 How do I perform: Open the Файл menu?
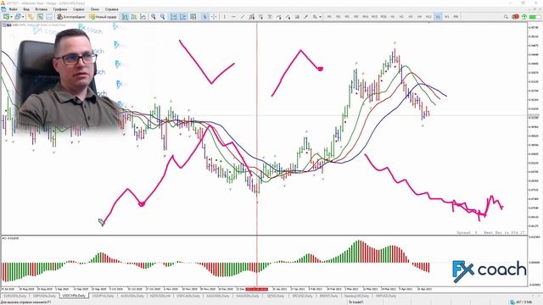tap(14, 9)
